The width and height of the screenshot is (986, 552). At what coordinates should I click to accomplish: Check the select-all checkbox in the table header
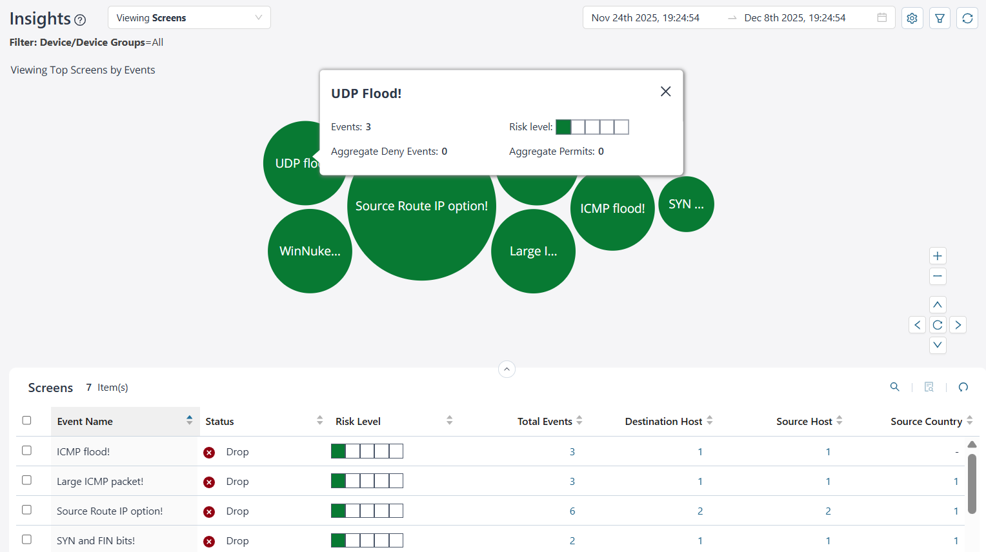pos(26,420)
